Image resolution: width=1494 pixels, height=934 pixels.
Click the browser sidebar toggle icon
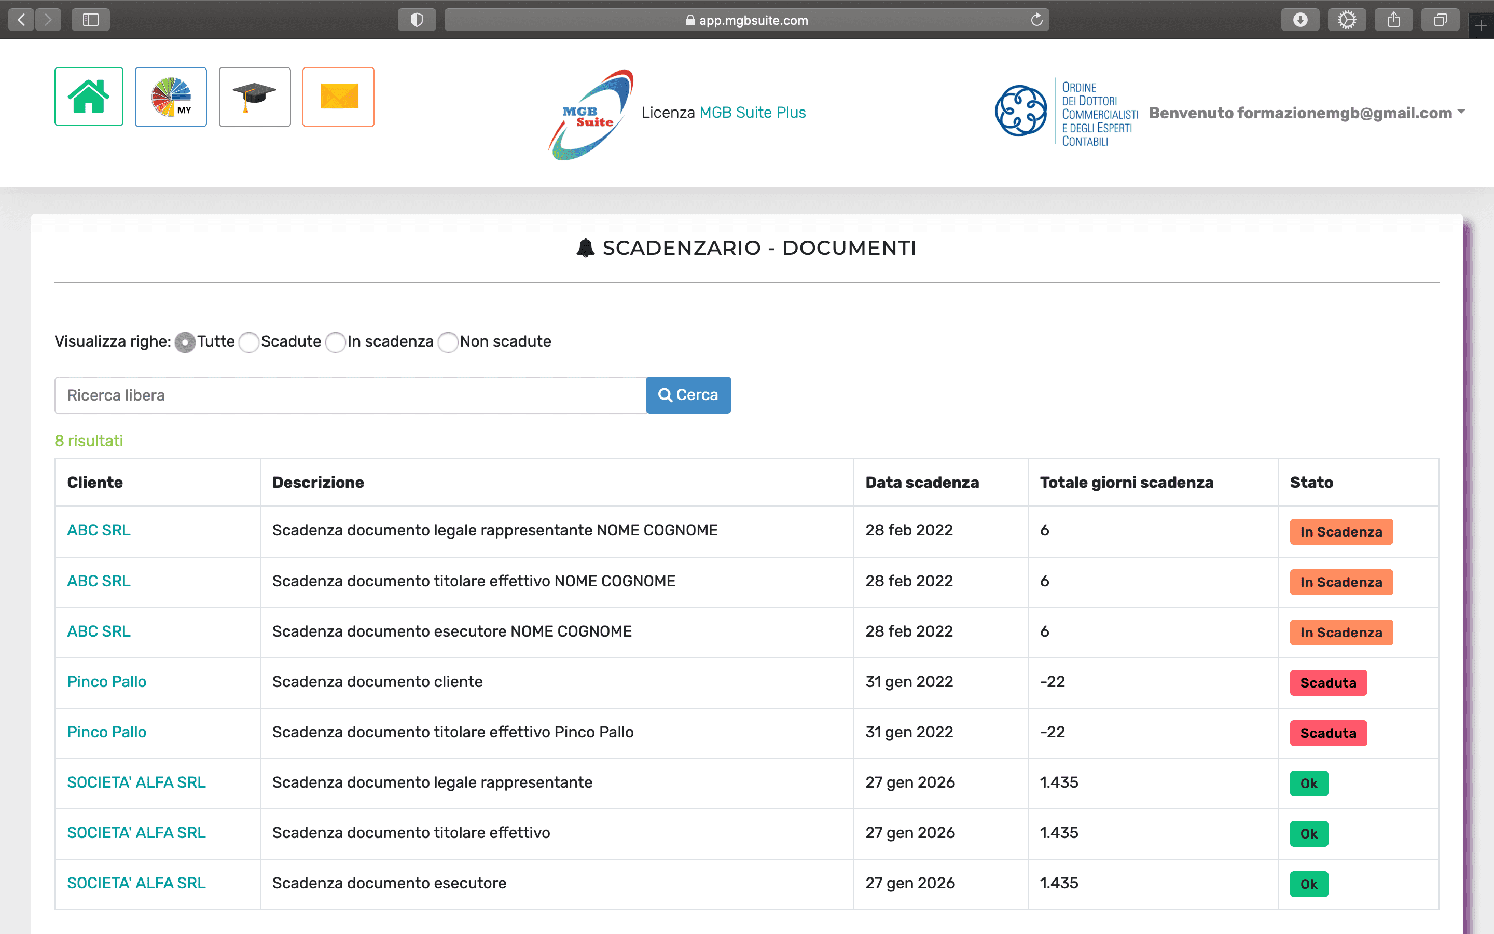(x=91, y=20)
